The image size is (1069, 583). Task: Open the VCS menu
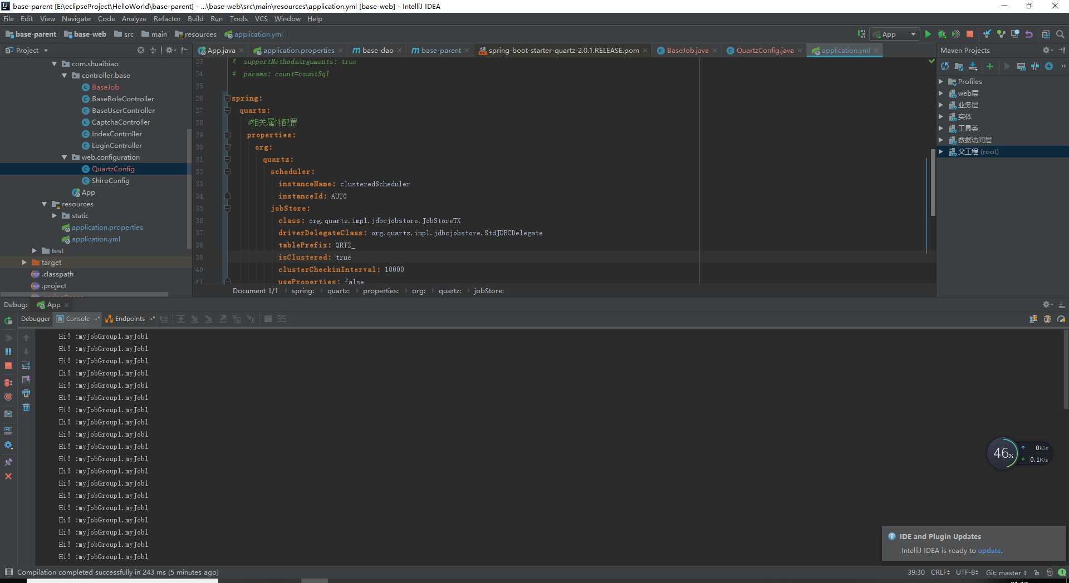(x=261, y=19)
